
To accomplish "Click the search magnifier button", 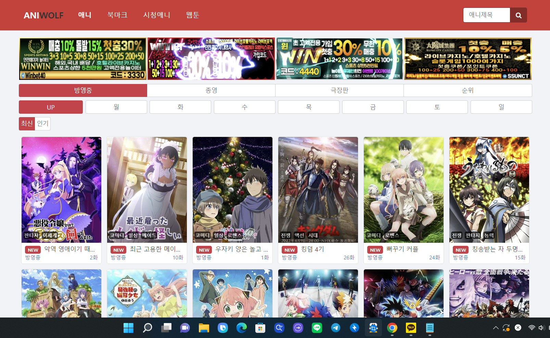I will 518,15.
